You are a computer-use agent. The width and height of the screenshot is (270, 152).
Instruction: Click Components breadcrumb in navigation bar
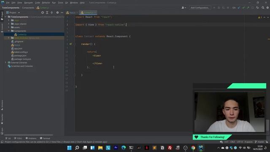pos(28,8)
